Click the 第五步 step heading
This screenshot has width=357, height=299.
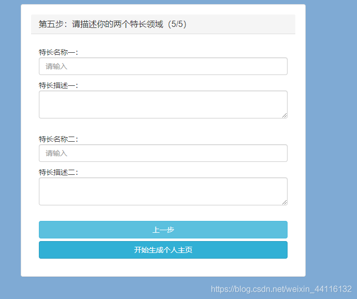(112, 24)
